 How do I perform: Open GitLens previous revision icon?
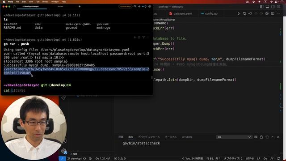point(250,13)
